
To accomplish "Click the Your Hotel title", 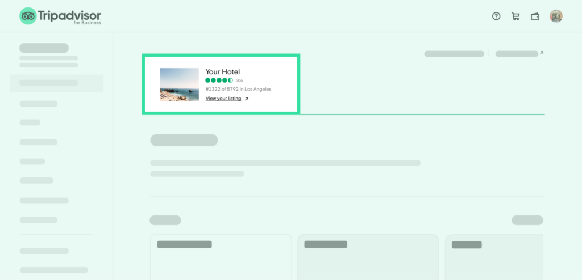I will tap(223, 72).
